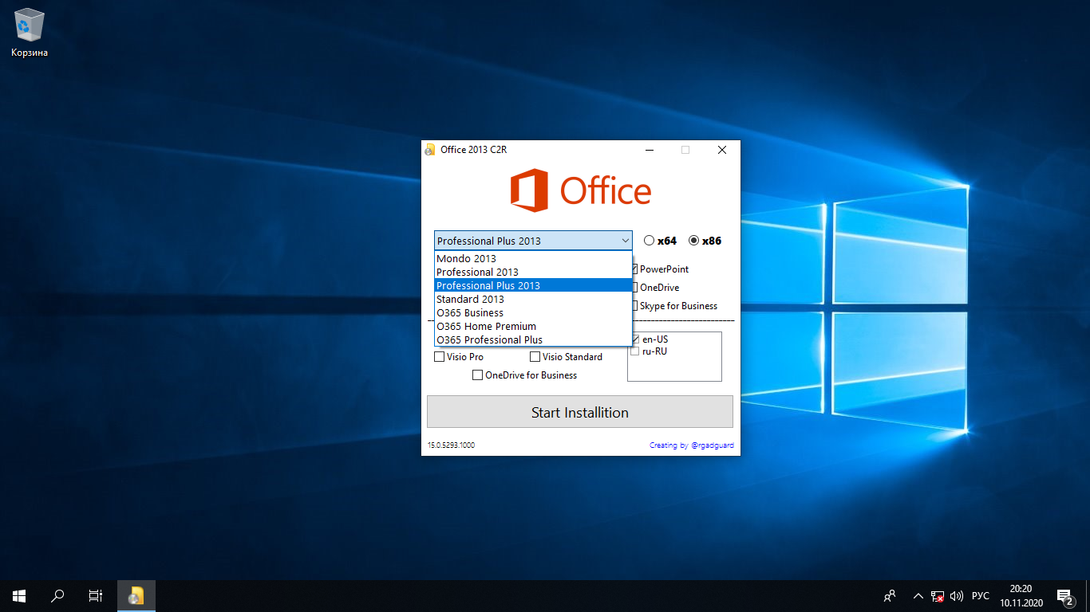Collapse the edition dropdown via its arrow
Image resolution: width=1090 pixels, height=612 pixels.
625,241
